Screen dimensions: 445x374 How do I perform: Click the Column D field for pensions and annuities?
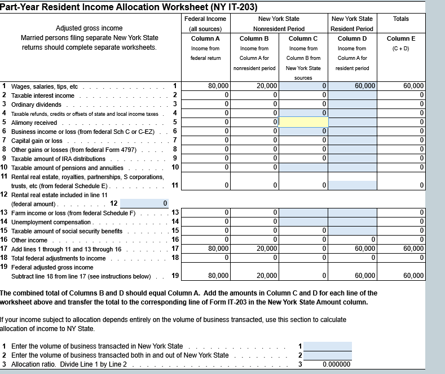click(352, 167)
